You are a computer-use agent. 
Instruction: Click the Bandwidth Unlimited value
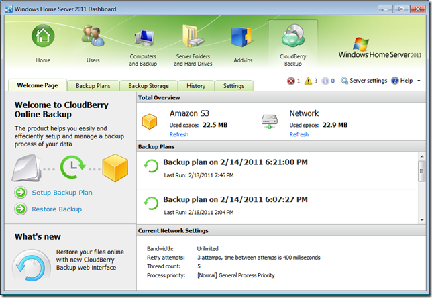point(207,248)
